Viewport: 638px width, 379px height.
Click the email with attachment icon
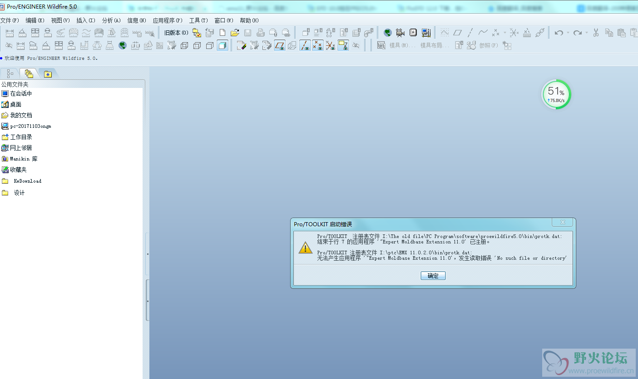click(x=273, y=33)
